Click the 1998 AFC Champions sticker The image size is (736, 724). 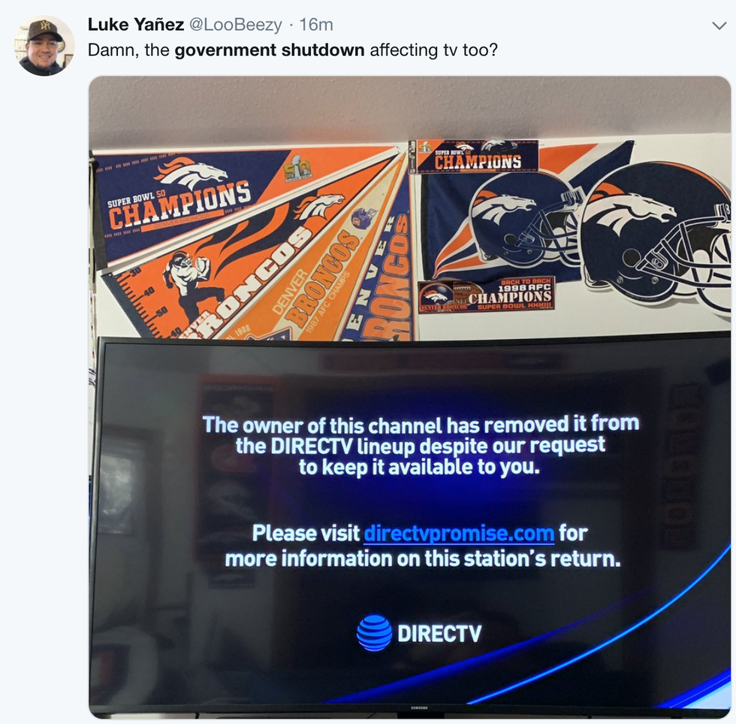pos(486,294)
